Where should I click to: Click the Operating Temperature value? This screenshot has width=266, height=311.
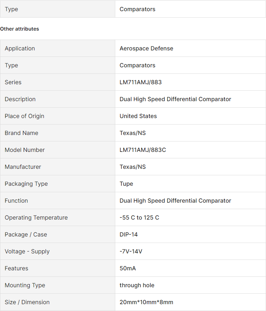coord(139,217)
